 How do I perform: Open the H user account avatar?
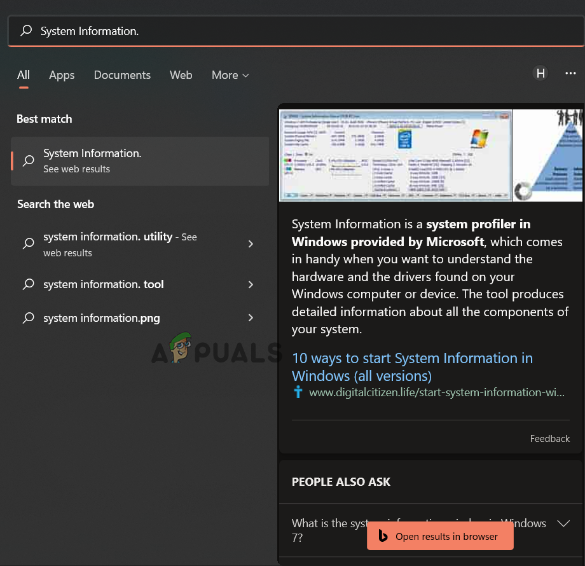click(540, 73)
